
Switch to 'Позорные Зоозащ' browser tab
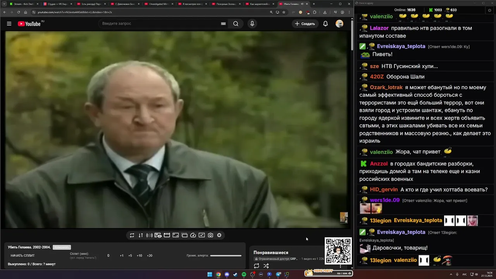point(226,4)
